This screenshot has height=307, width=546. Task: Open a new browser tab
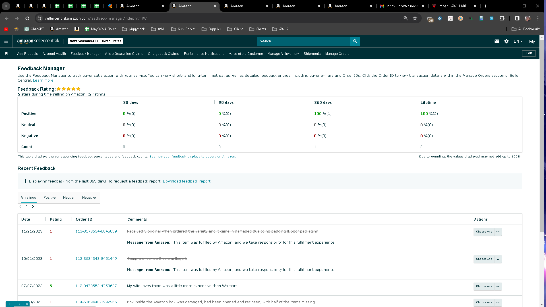point(485,6)
